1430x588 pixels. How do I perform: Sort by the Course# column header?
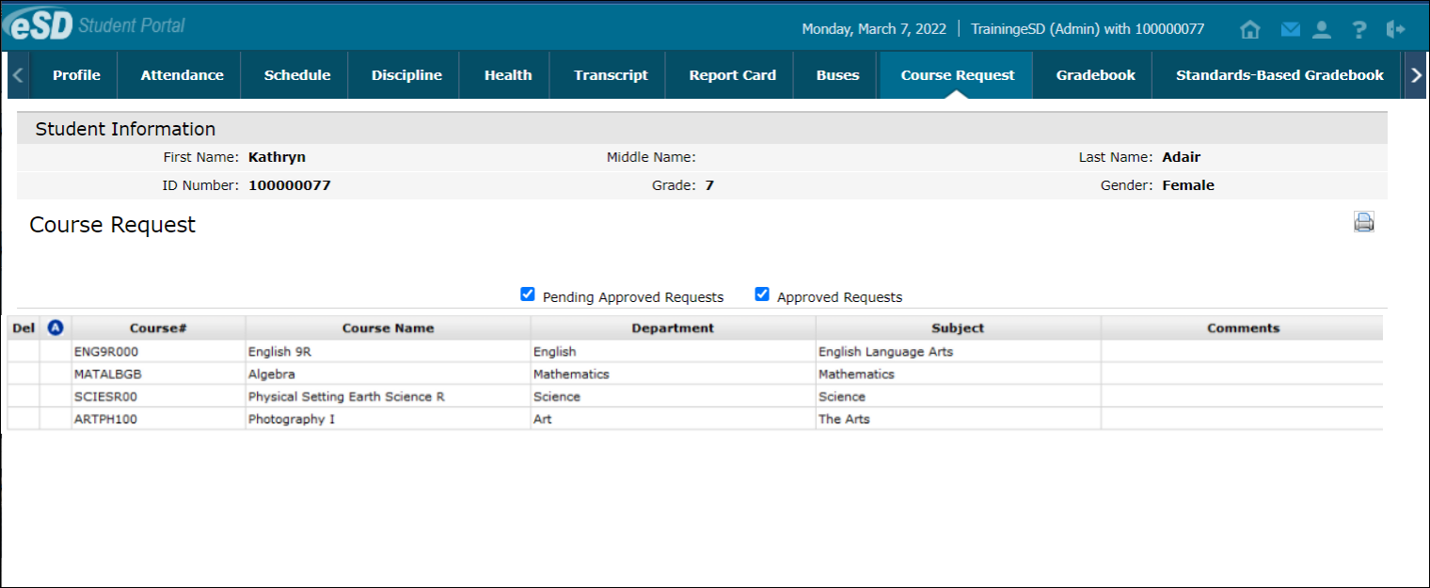pyautogui.click(x=158, y=328)
